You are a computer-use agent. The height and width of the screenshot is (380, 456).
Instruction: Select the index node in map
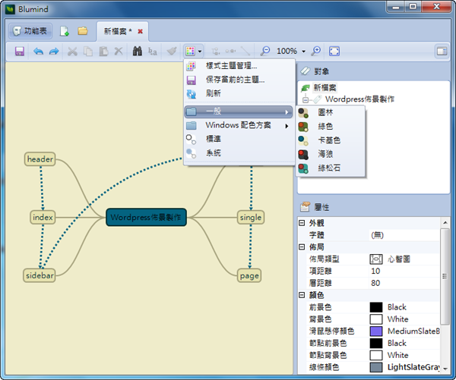(43, 217)
